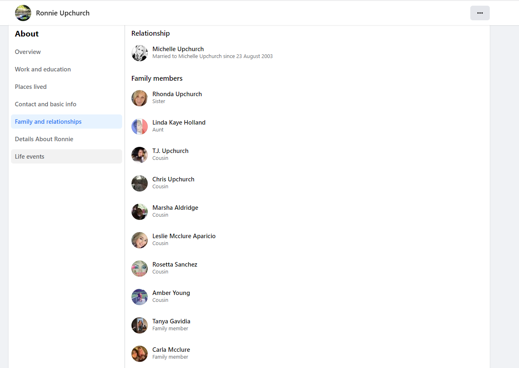
Task: Open the three-dot more options button
Action: [x=480, y=13]
